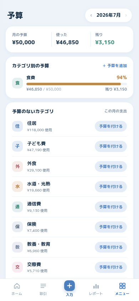139x301 pixels.
Task: Add a budget to 通信費
Action: (111, 207)
